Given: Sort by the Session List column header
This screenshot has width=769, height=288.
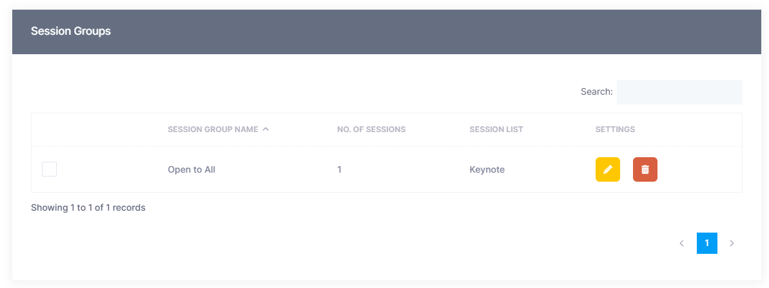Looking at the screenshot, I should point(496,129).
